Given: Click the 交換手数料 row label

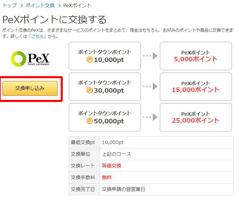Looking at the screenshot, I should pyautogui.click(x=83, y=177).
